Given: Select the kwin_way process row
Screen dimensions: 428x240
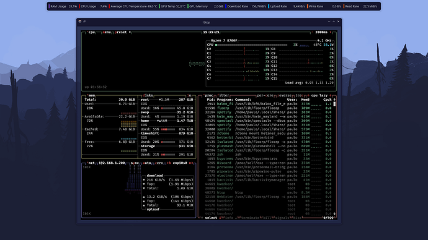Looking at the screenshot, I should [269, 116].
